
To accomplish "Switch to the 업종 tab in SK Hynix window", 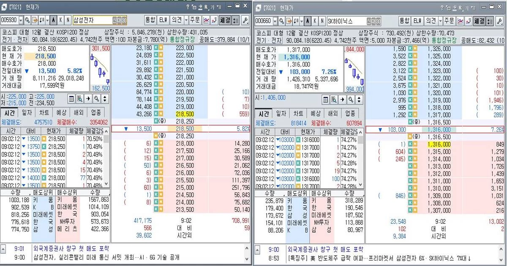I will click(x=350, y=114).
